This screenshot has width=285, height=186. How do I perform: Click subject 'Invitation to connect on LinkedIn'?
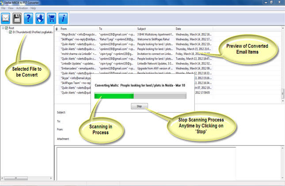tap(155, 54)
